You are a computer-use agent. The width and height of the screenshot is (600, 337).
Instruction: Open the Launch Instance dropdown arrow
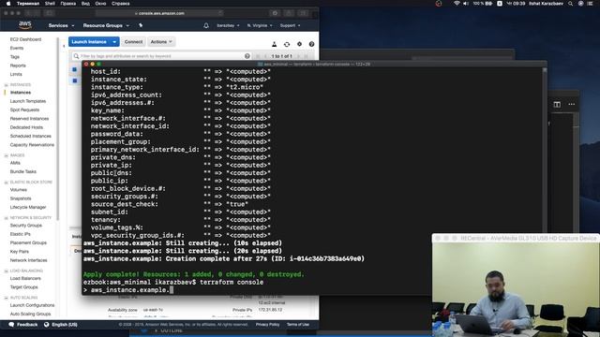114,41
